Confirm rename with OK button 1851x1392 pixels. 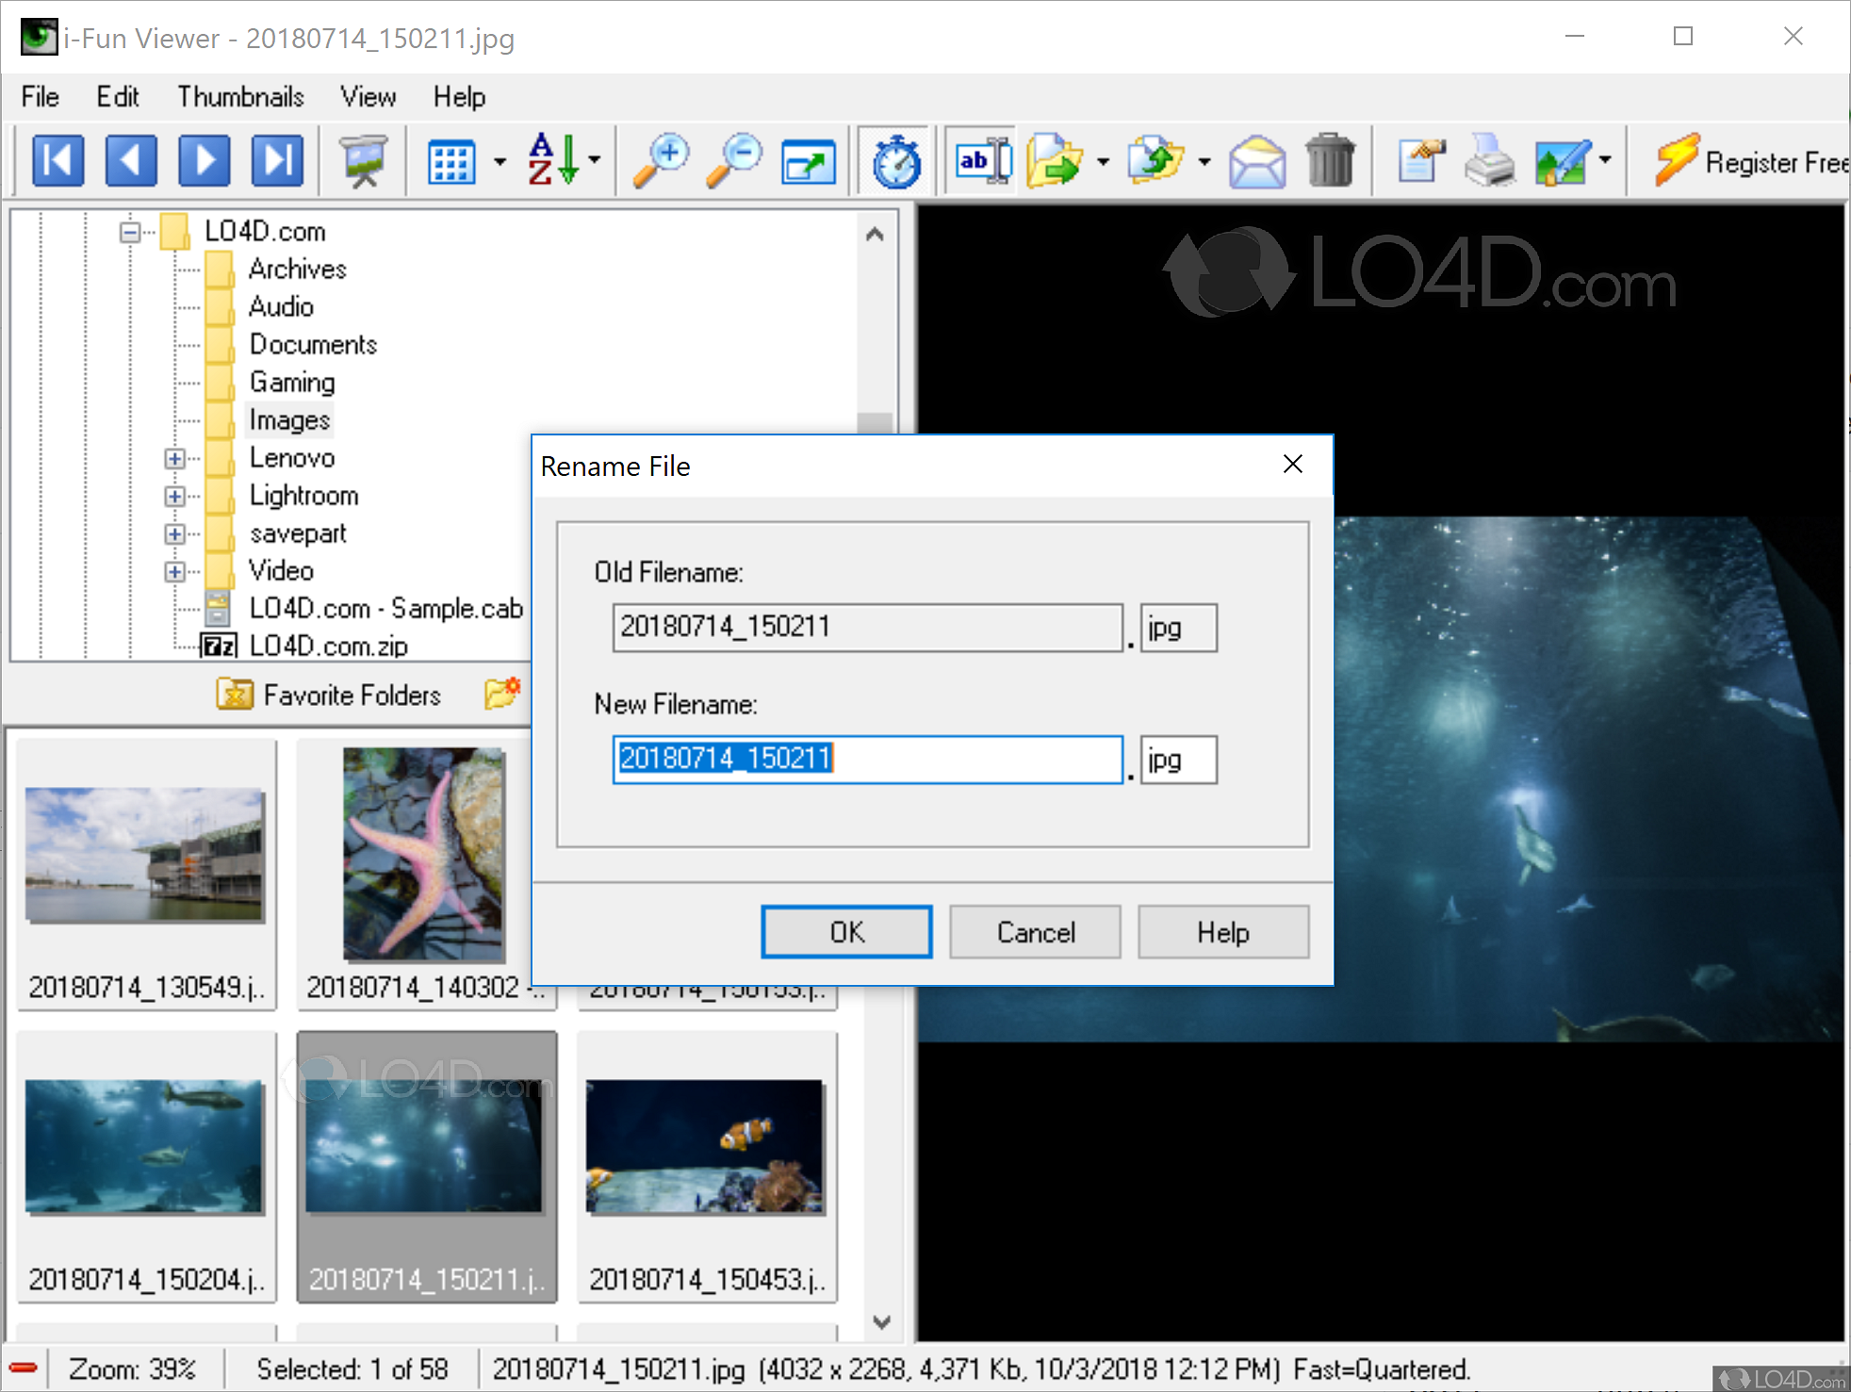pyautogui.click(x=845, y=931)
